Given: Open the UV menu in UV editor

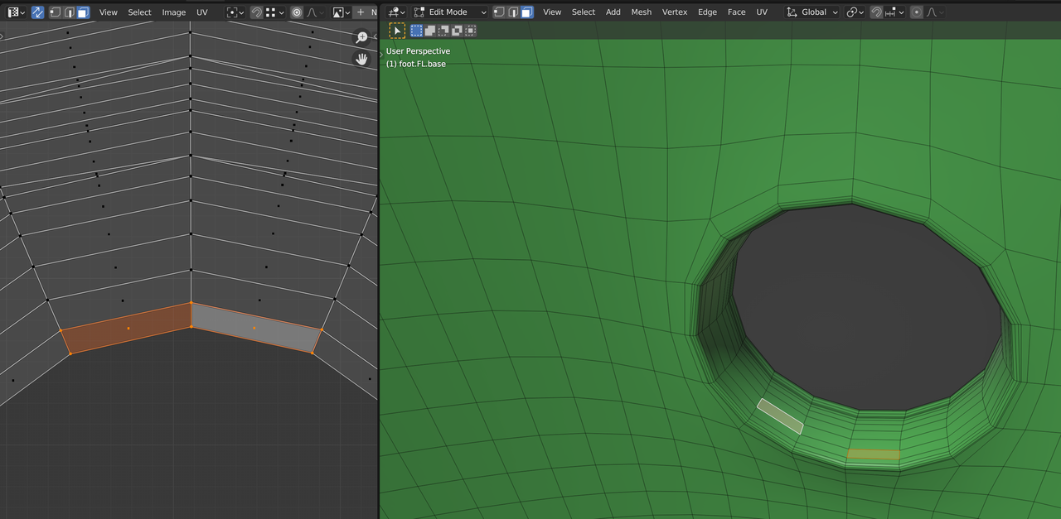Looking at the screenshot, I should click(202, 12).
